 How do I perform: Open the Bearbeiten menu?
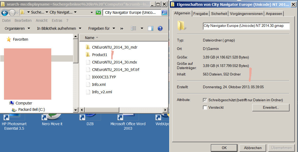pyautogui.click(x=23, y=20)
